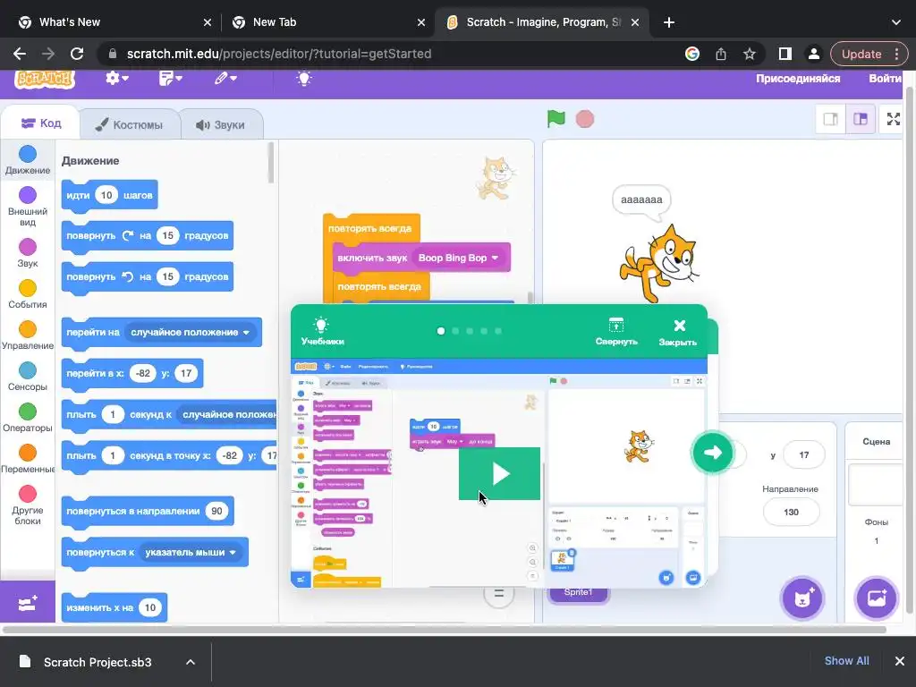This screenshot has height=687, width=916.
Task: Click the Scratch logo
Action: click(x=45, y=79)
